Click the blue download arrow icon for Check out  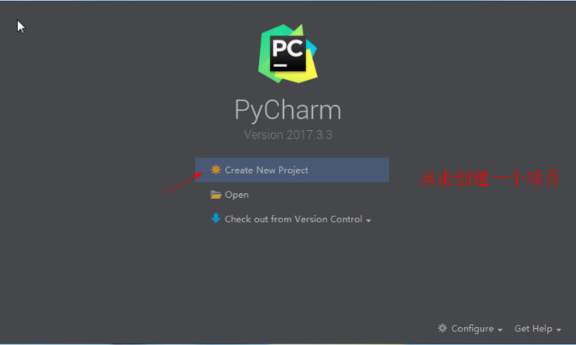pos(215,218)
